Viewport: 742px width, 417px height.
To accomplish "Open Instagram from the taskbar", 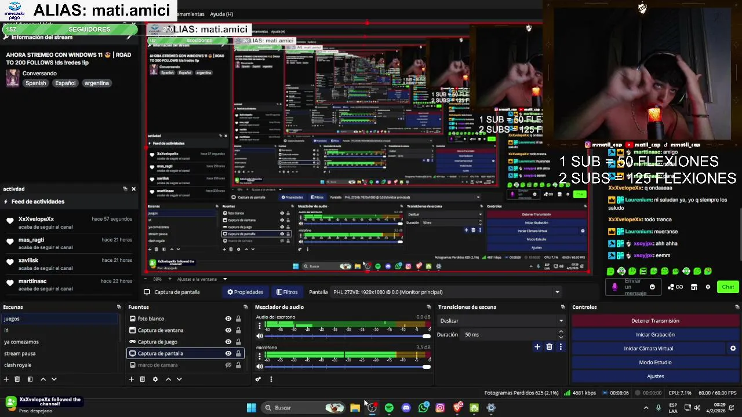I will coord(440,408).
